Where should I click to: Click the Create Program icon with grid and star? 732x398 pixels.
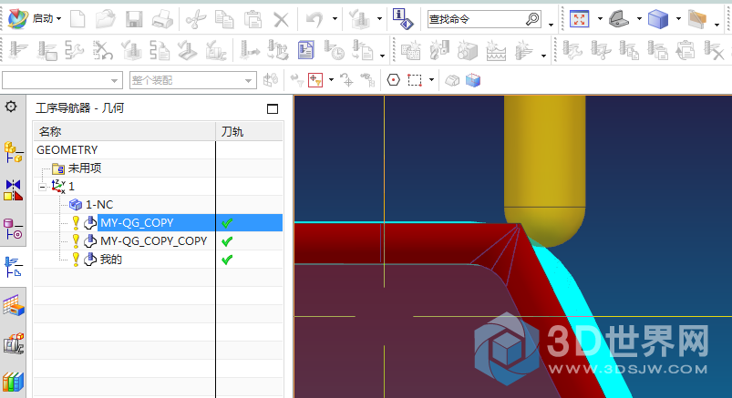tap(410, 50)
